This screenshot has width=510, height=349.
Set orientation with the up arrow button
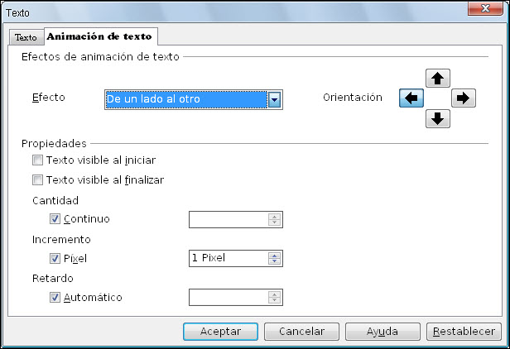point(438,79)
